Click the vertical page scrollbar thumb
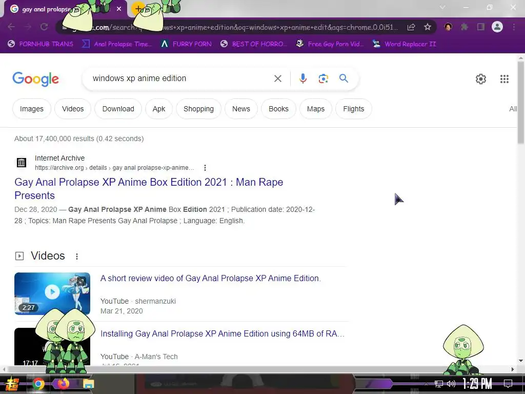 521,103
